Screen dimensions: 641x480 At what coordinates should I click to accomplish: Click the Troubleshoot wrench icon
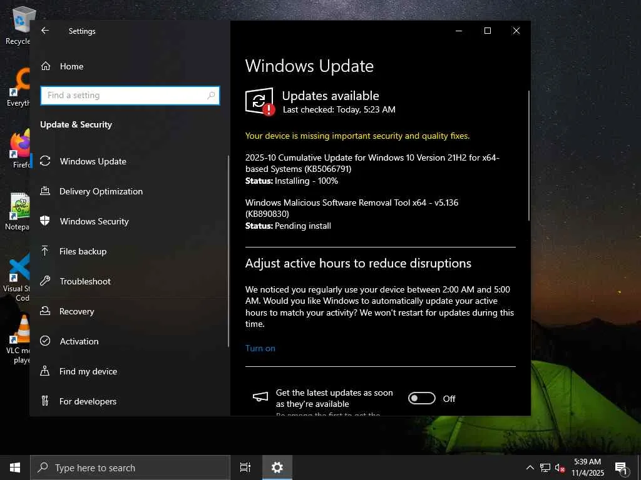click(45, 281)
